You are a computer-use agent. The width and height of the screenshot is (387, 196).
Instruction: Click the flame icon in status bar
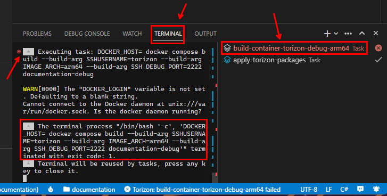51,189
